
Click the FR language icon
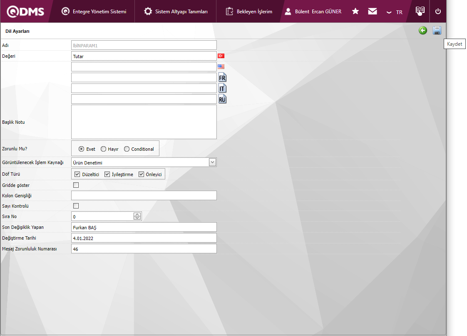222,78
